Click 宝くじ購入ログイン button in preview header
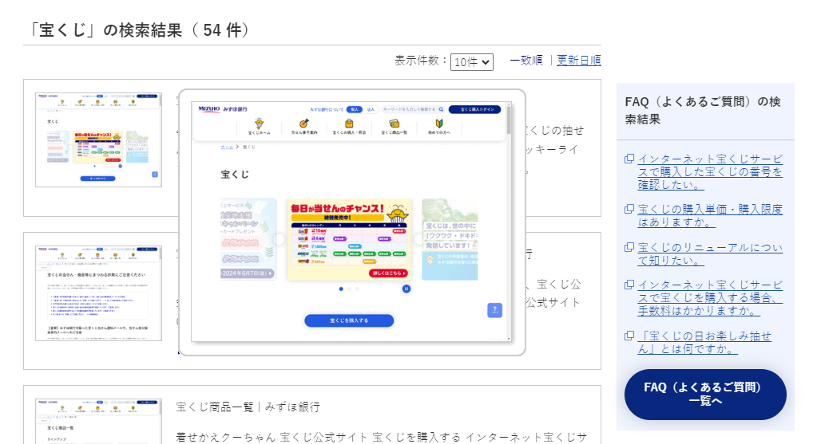Screen dimensions: 817x444 (474, 109)
